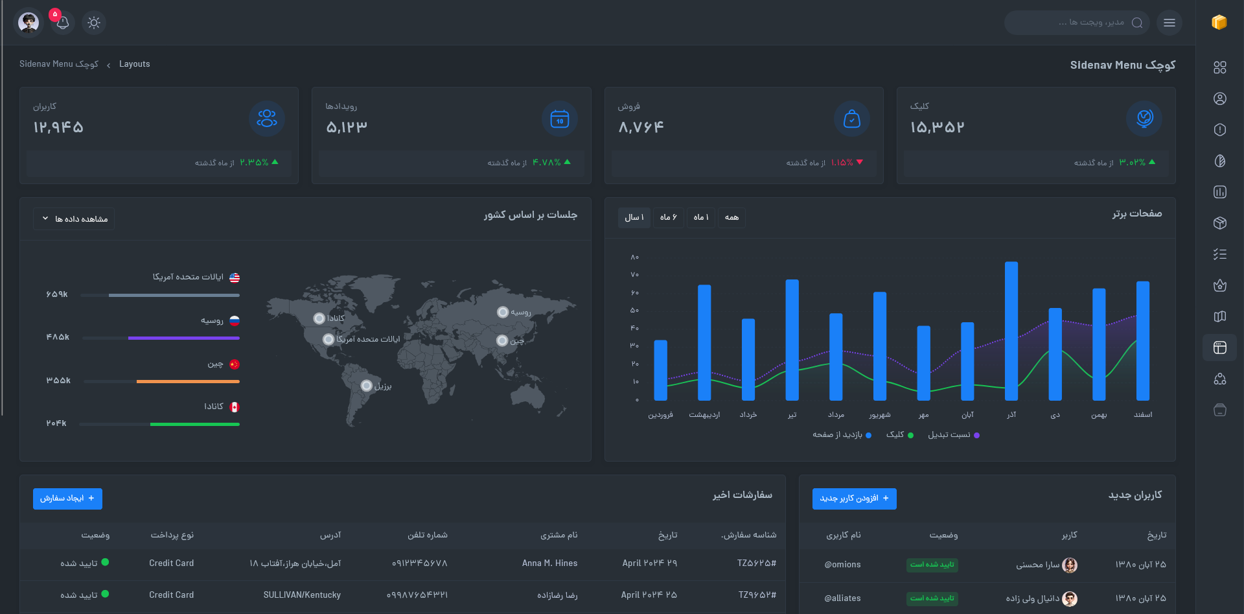Click دانیال ولی زاده user avatar

(1070, 599)
